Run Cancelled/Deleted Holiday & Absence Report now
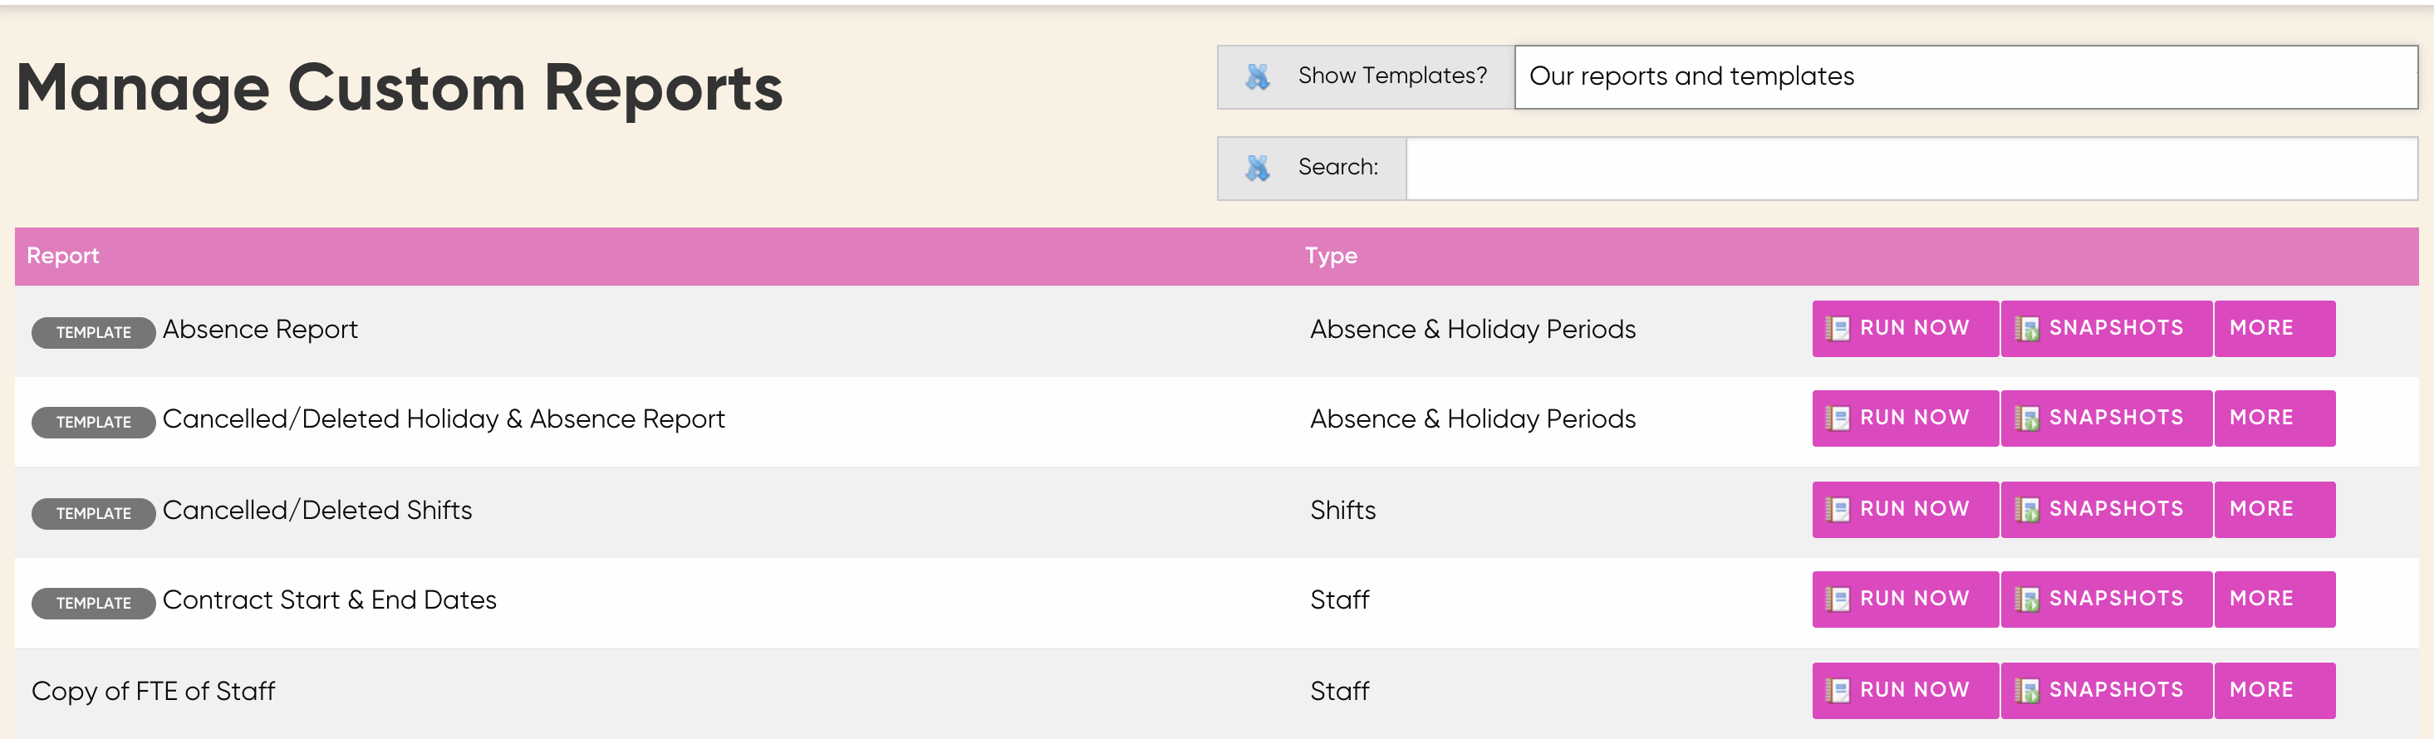The height and width of the screenshot is (739, 2434). (x=1905, y=418)
